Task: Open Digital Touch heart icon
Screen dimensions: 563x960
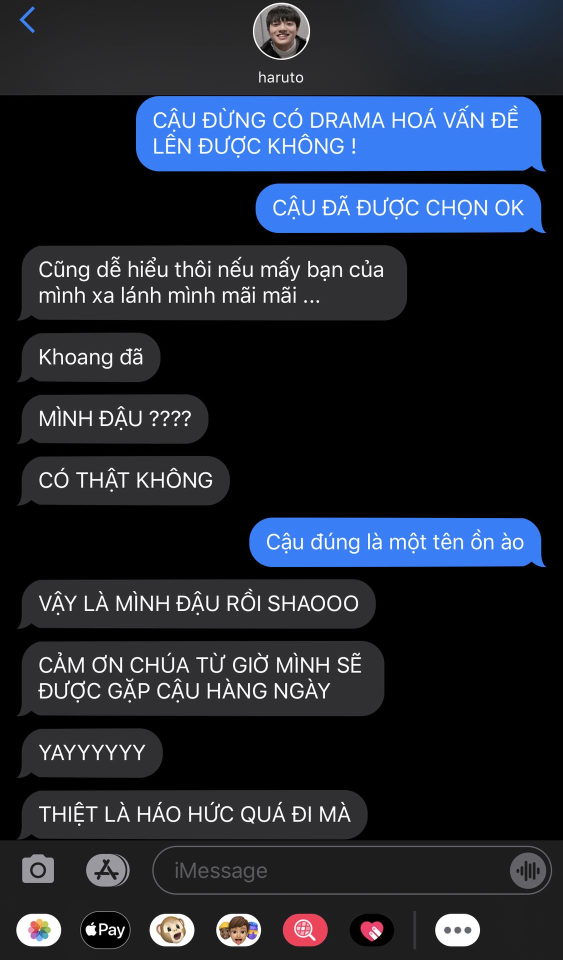Action: pyautogui.click(x=372, y=930)
